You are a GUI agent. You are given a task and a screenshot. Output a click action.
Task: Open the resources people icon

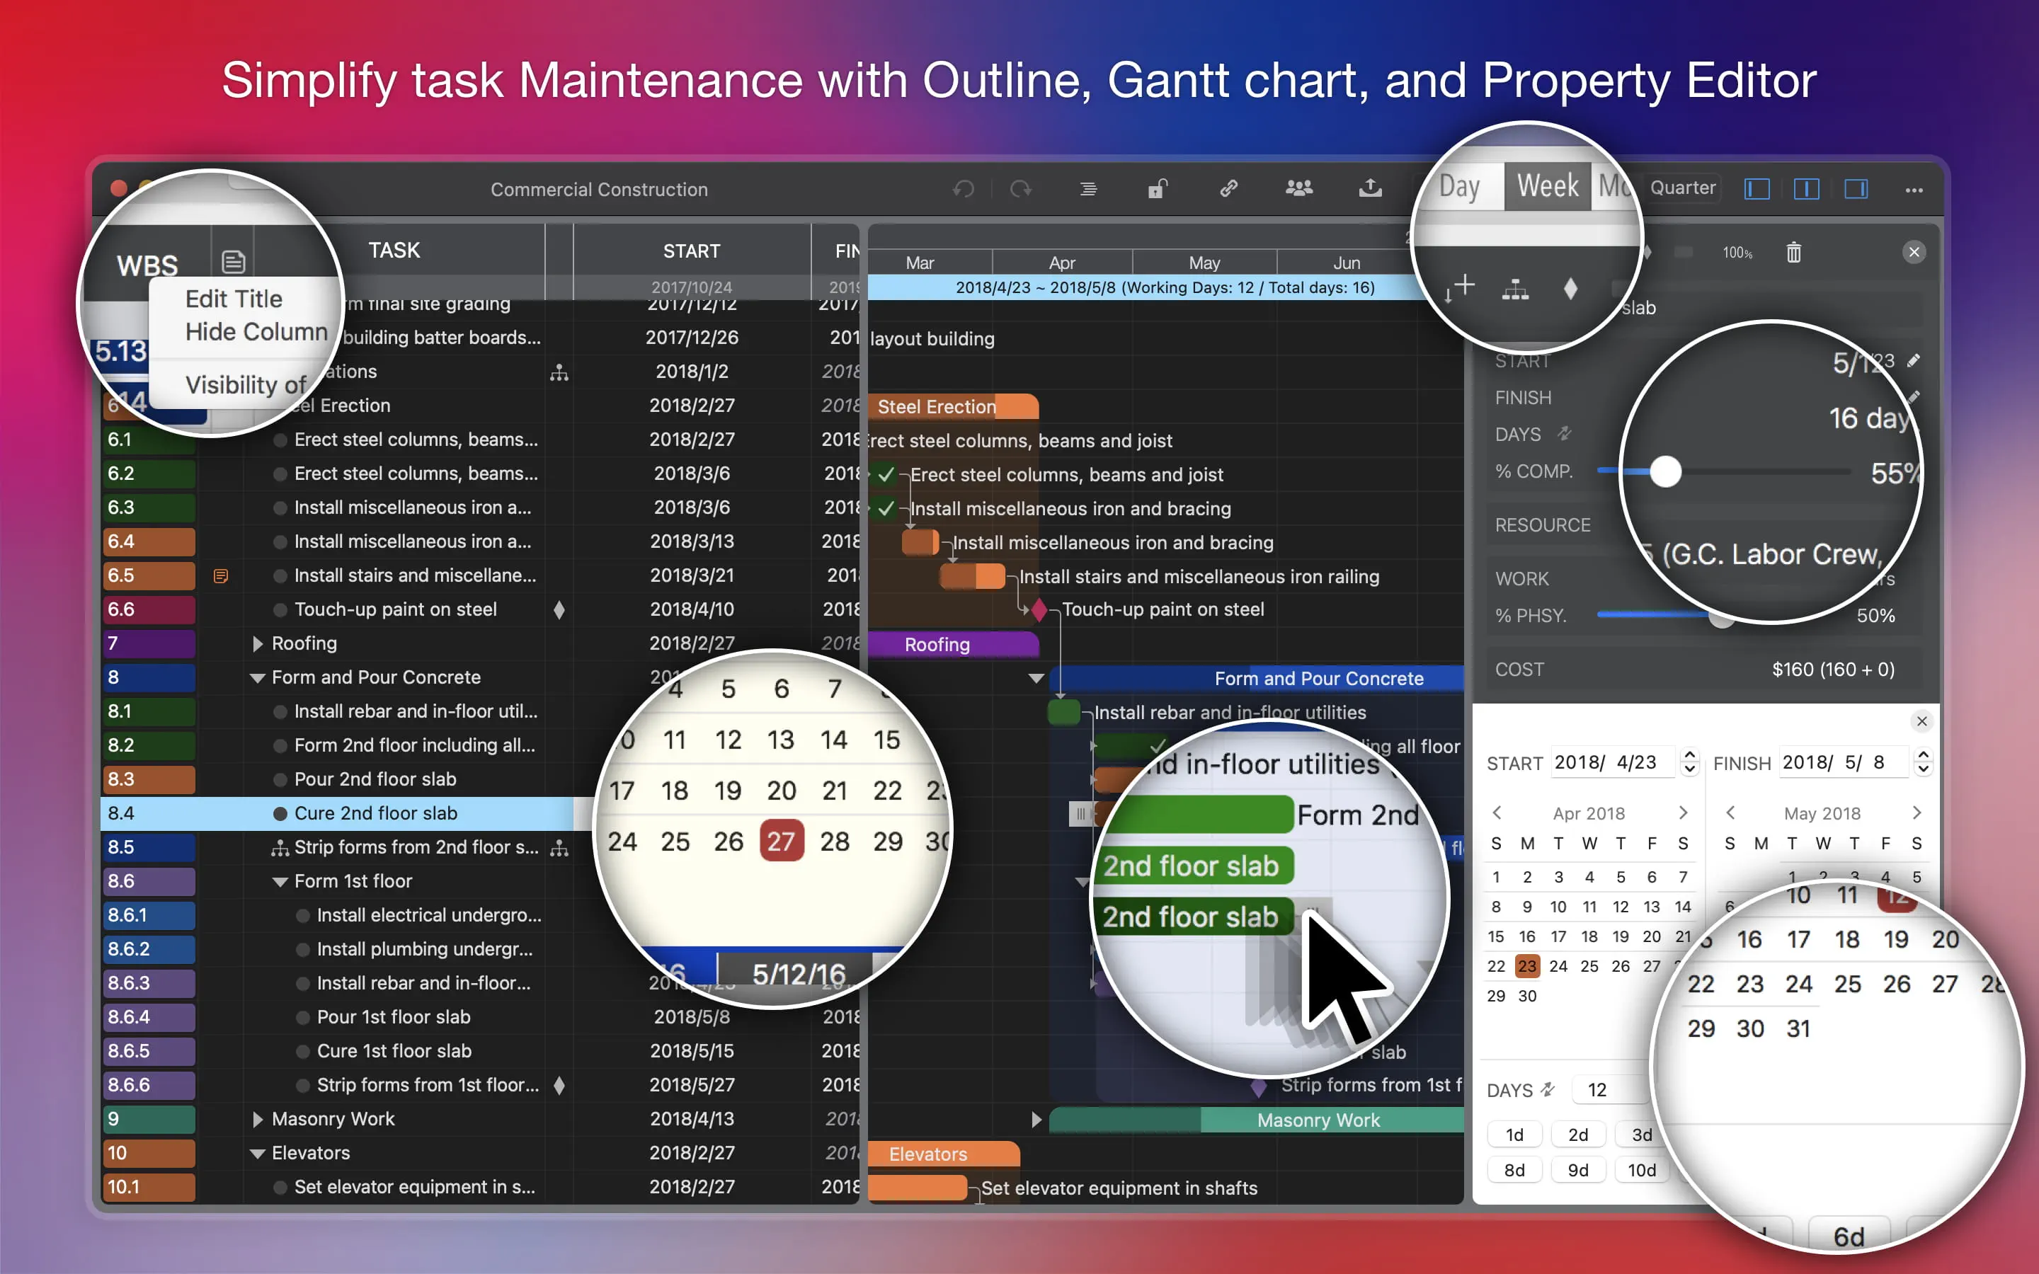click(1298, 189)
